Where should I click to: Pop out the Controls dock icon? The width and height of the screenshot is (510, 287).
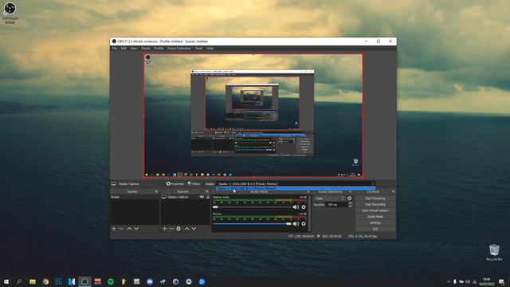[393, 191]
